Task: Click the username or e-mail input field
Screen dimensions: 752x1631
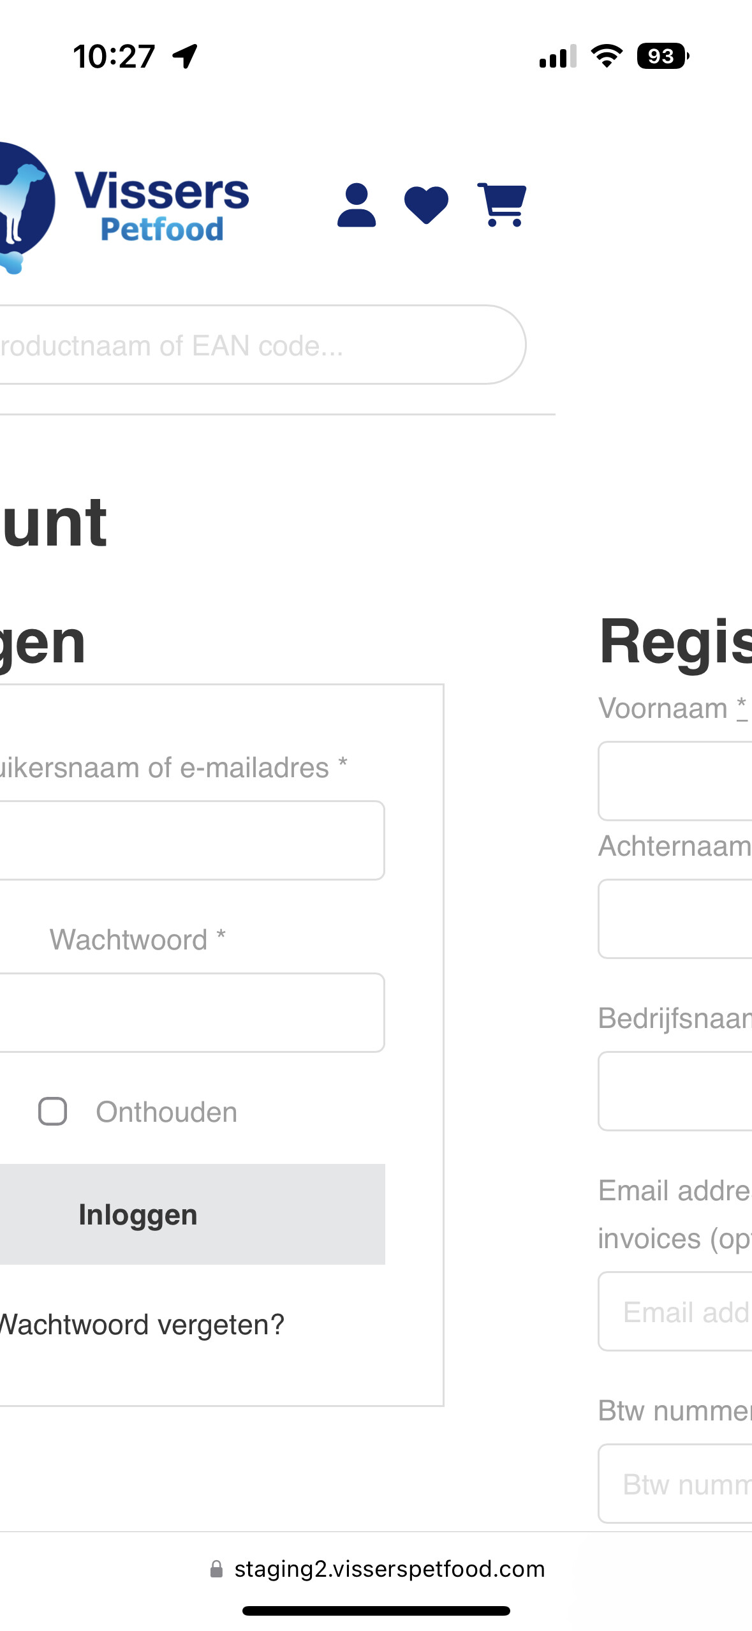Action: (x=191, y=840)
